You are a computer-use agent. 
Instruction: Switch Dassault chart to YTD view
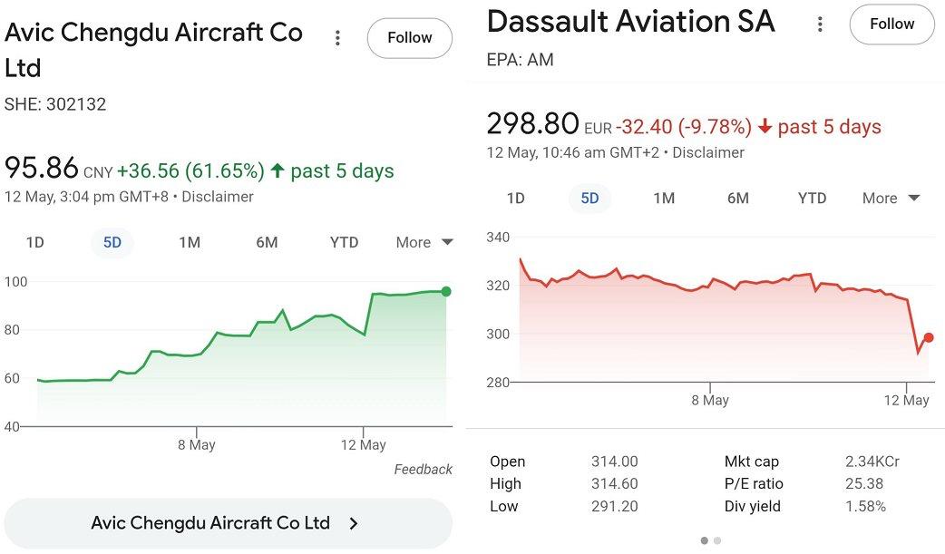[x=811, y=198]
